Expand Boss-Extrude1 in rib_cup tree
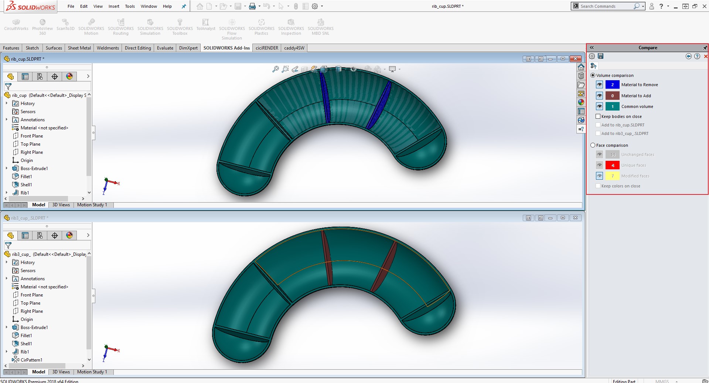 pyautogui.click(x=7, y=169)
